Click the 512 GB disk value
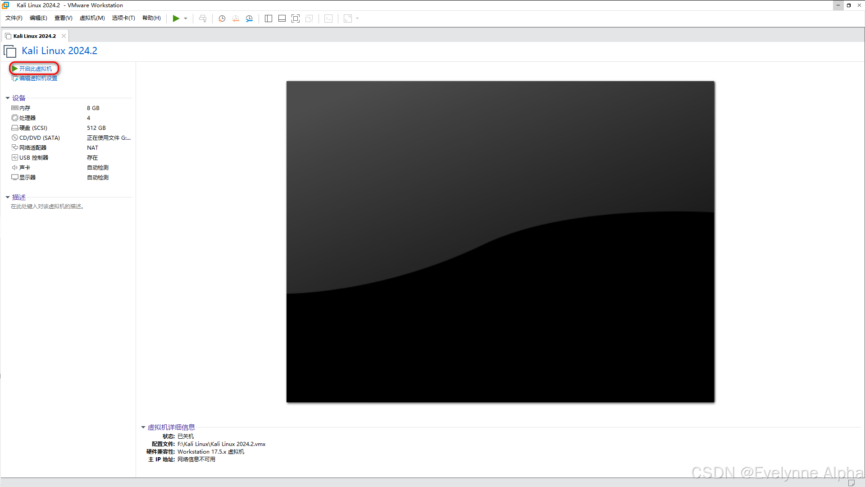865x487 pixels. (x=96, y=128)
